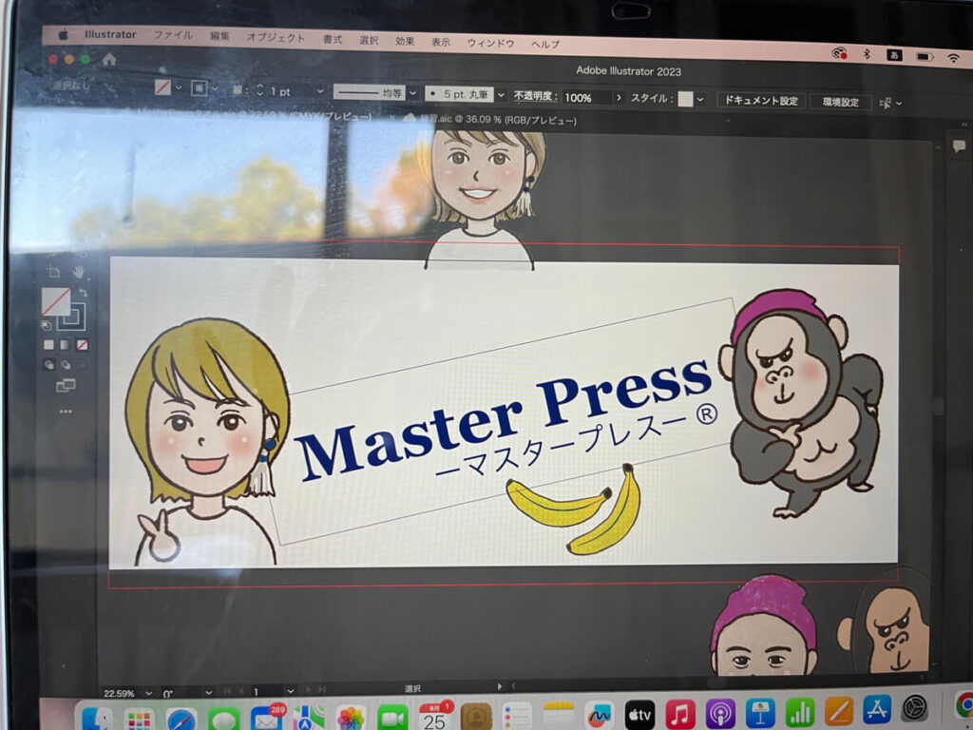Open Pages from the Dock
973x730 pixels.
click(839, 711)
